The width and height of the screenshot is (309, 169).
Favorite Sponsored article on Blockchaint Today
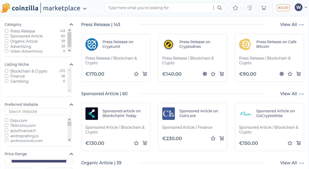[136, 143]
